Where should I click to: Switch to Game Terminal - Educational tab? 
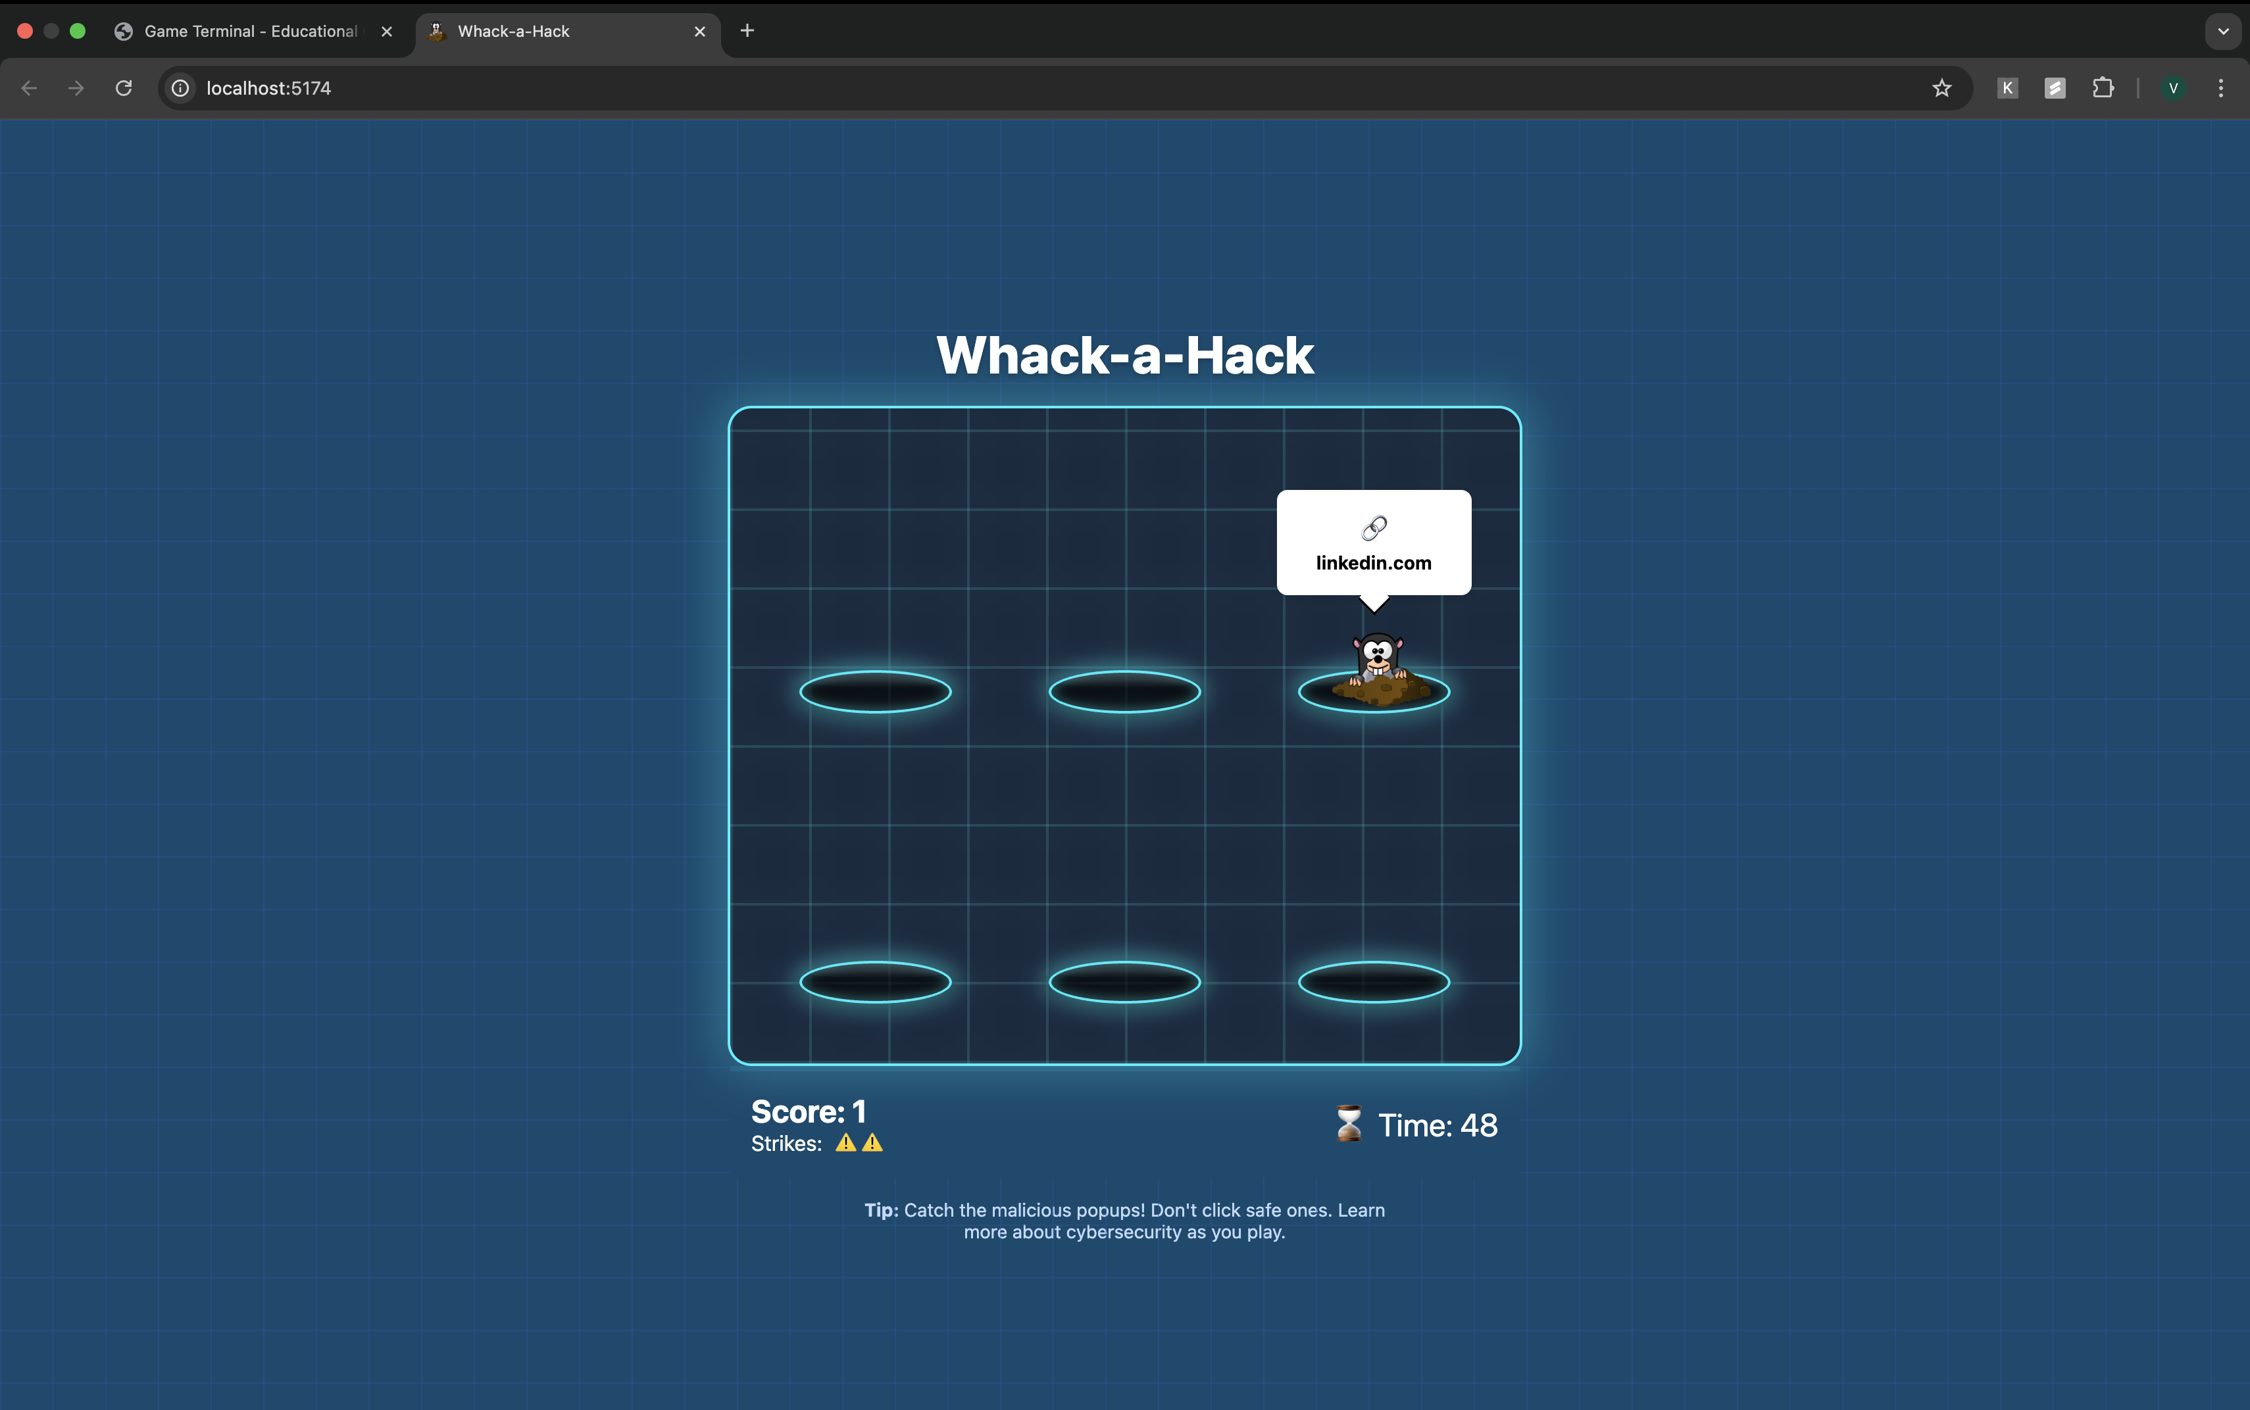click(250, 31)
